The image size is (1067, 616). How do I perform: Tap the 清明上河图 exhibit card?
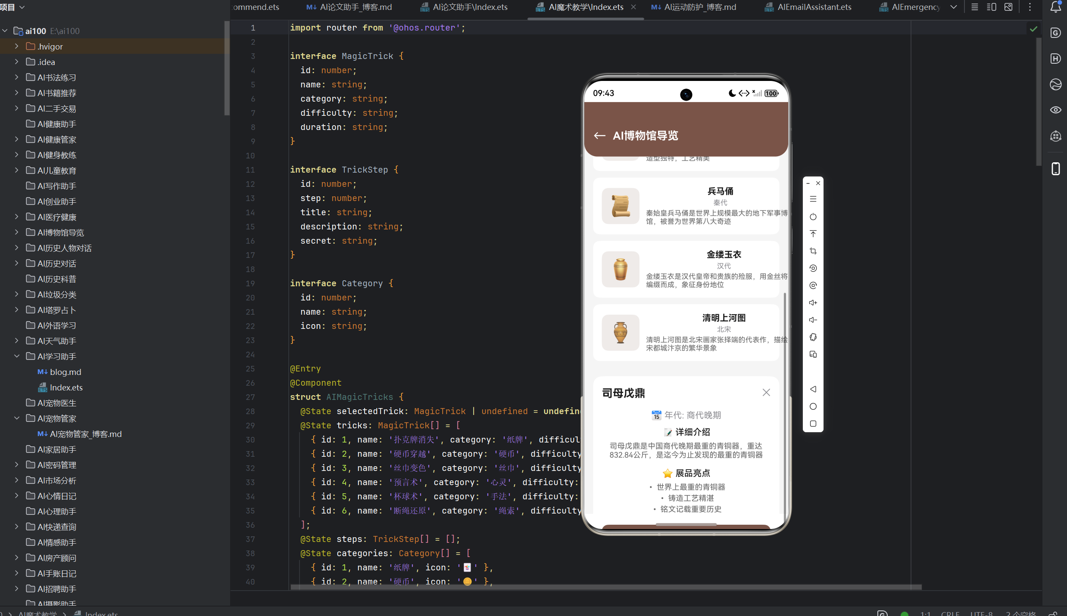686,332
